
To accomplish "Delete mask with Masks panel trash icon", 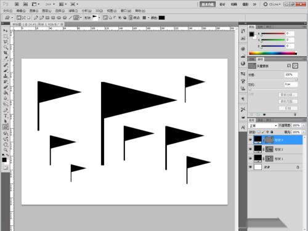I will coord(295,115).
